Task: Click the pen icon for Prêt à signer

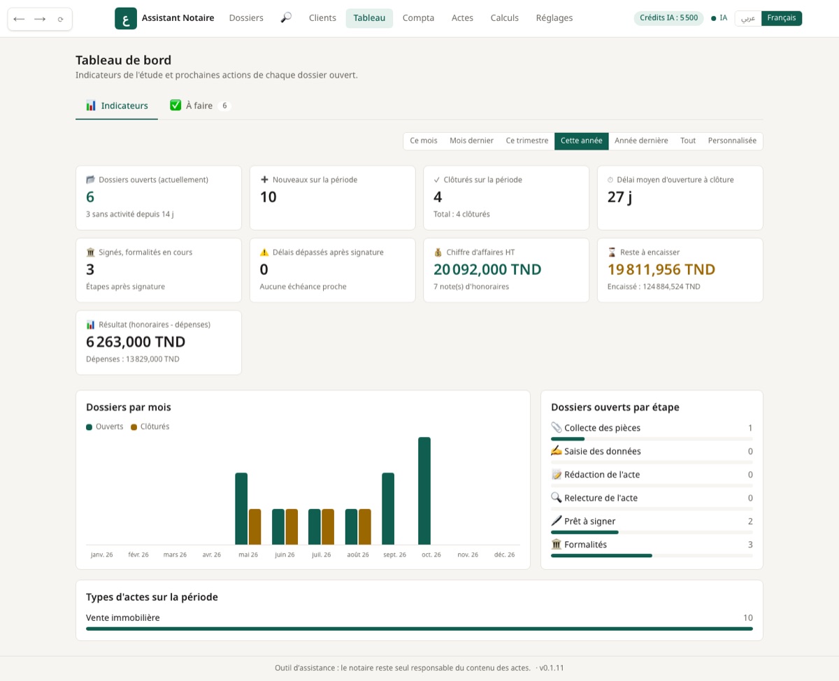Action: pos(557,521)
